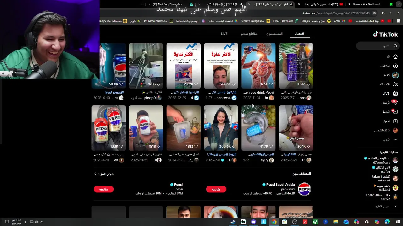
Task: Close the Stream - Kick Dashboard tab
Action: [x=349, y=4]
